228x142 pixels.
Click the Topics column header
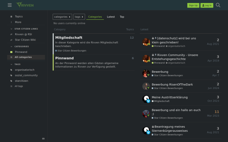pos(130,30)
